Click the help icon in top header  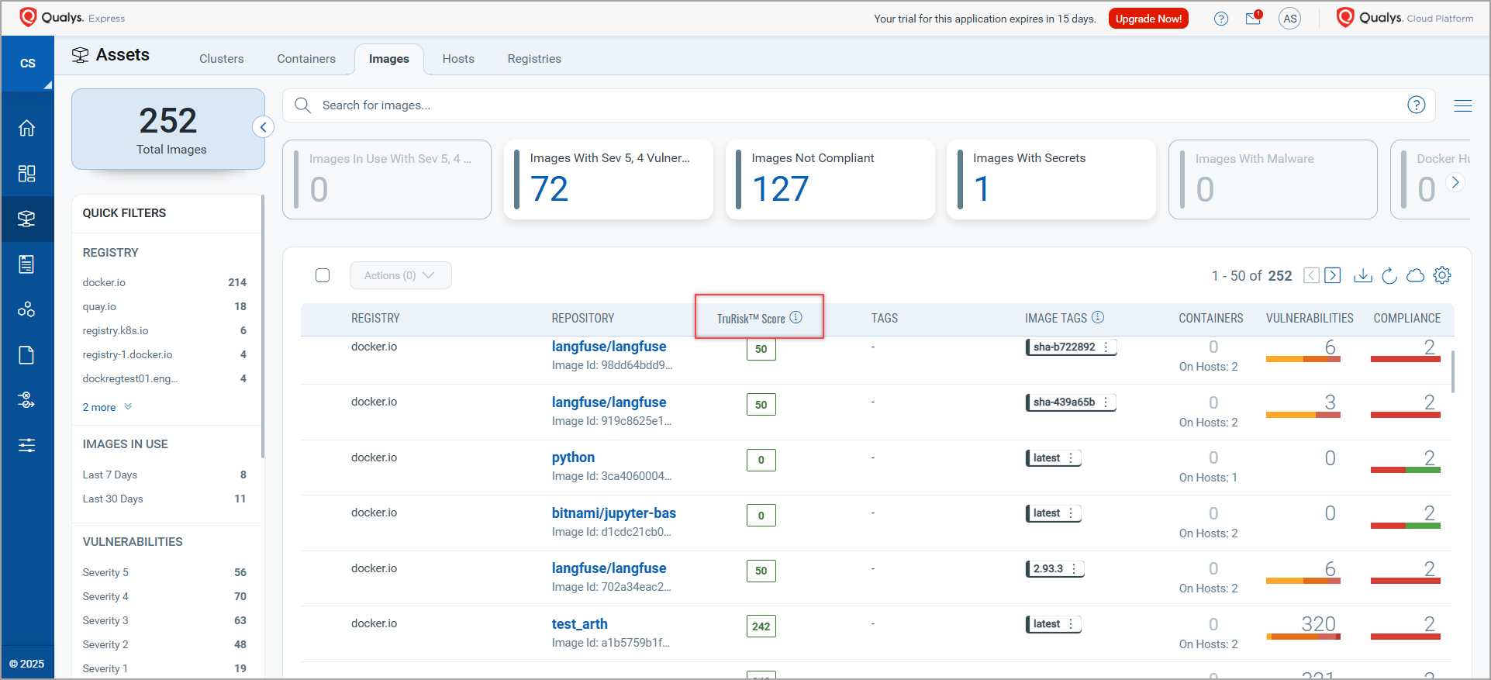click(x=1221, y=19)
